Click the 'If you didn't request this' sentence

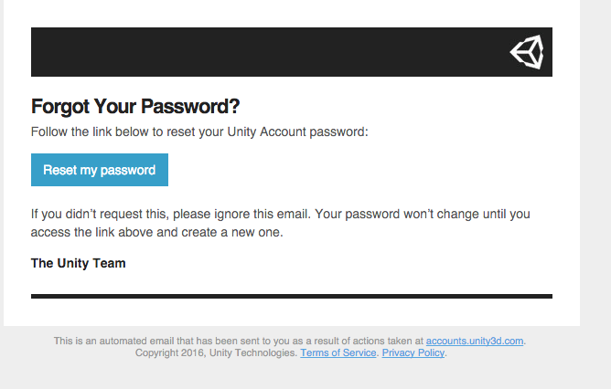(171, 214)
